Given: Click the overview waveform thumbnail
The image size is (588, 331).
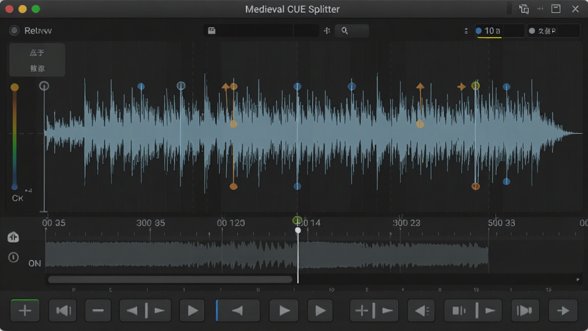Looking at the screenshot, I should click(266, 255).
